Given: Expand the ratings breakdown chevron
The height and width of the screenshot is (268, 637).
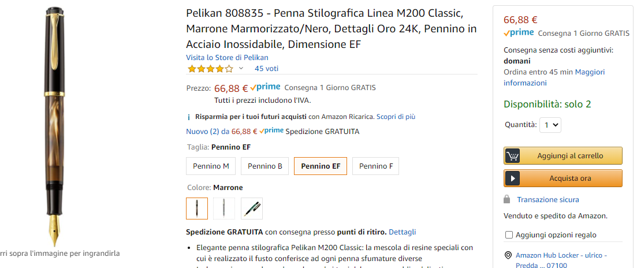Looking at the screenshot, I should (x=241, y=69).
